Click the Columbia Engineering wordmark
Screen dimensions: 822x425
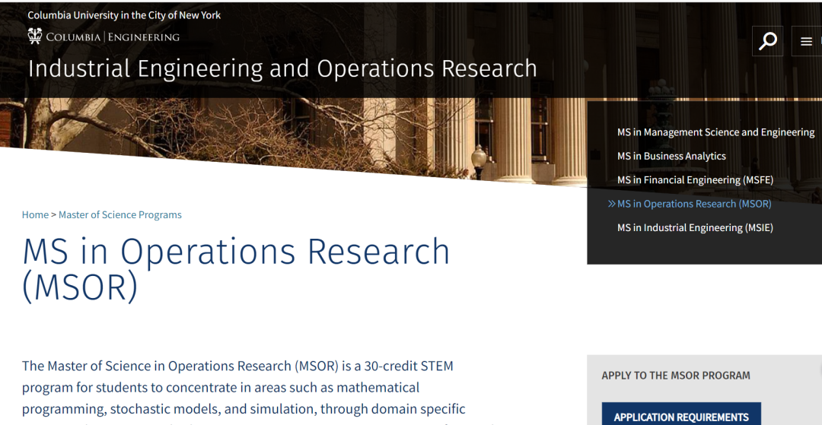112,36
